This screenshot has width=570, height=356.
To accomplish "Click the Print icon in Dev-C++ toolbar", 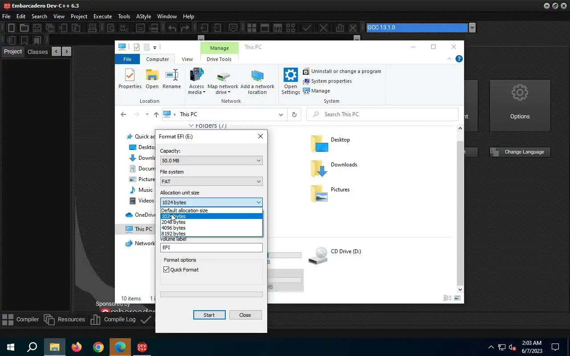I will coord(92,28).
